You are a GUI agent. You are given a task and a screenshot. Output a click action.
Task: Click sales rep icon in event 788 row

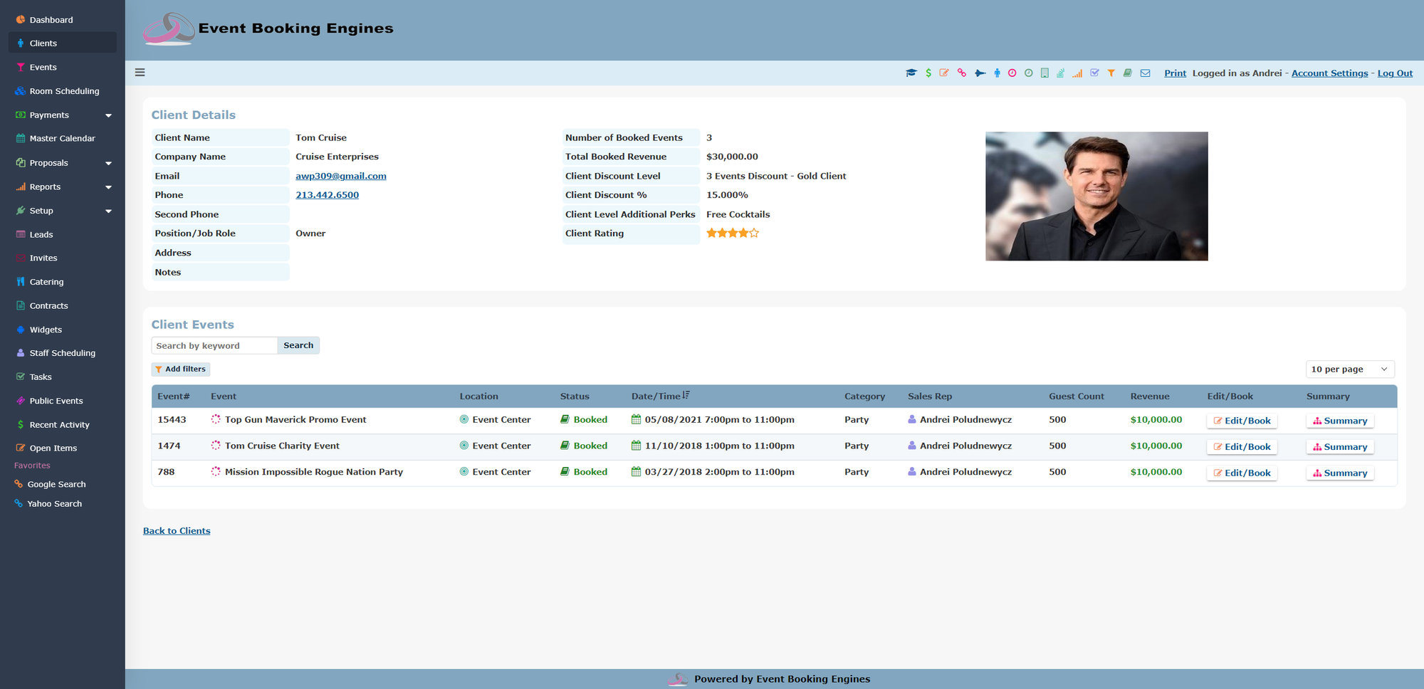(x=912, y=472)
